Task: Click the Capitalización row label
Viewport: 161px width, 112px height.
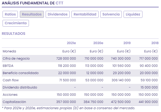Action: [x=14, y=102]
